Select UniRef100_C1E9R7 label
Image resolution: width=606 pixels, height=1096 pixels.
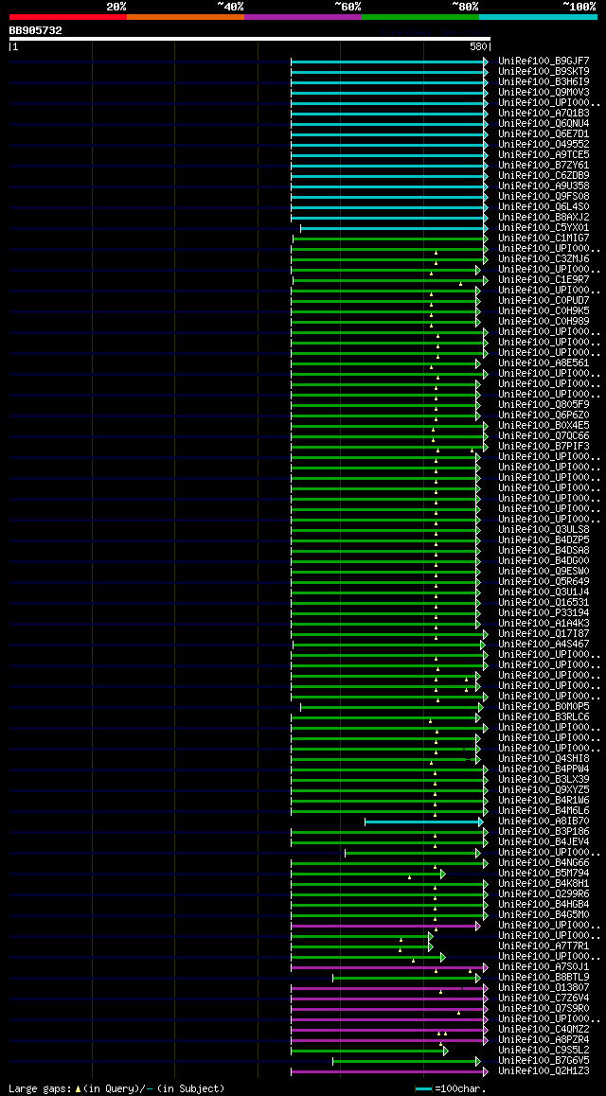(x=544, y=279)
